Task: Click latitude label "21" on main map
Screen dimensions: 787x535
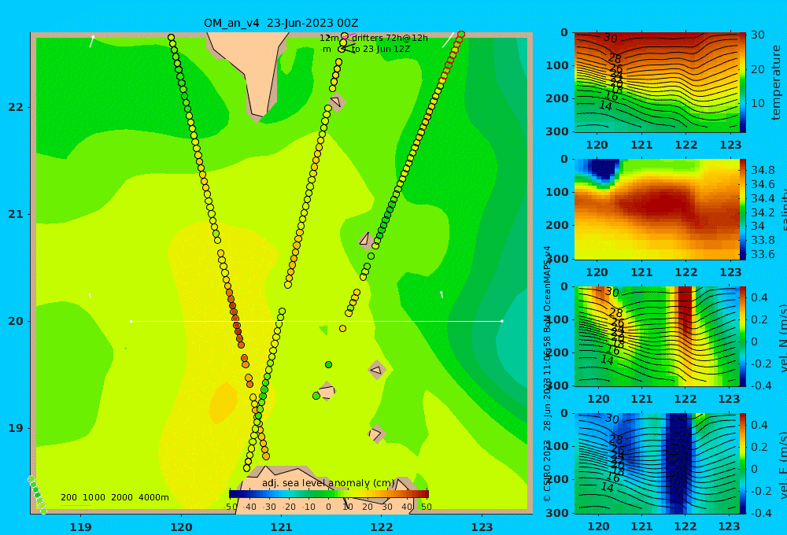Action: 16,214
